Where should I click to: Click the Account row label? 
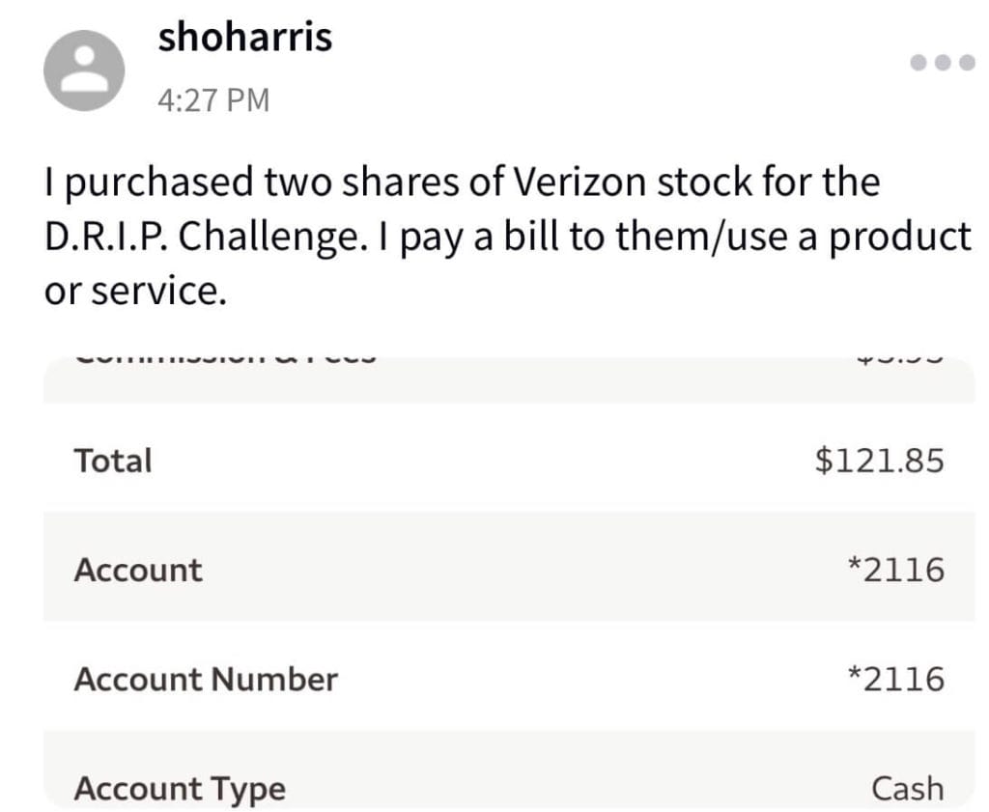point(138,570)
